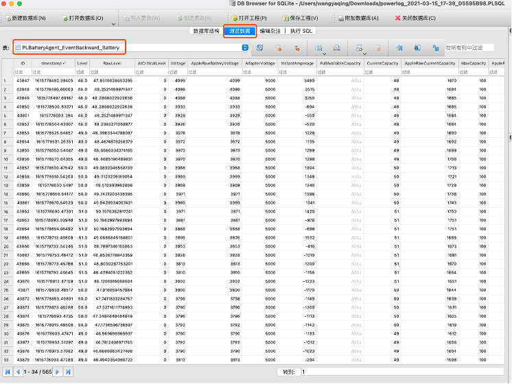Click the filter box under FullAvailableCapacity
Image resolution: width=512 pixels, height=384 pixels.
pos(340,72)
